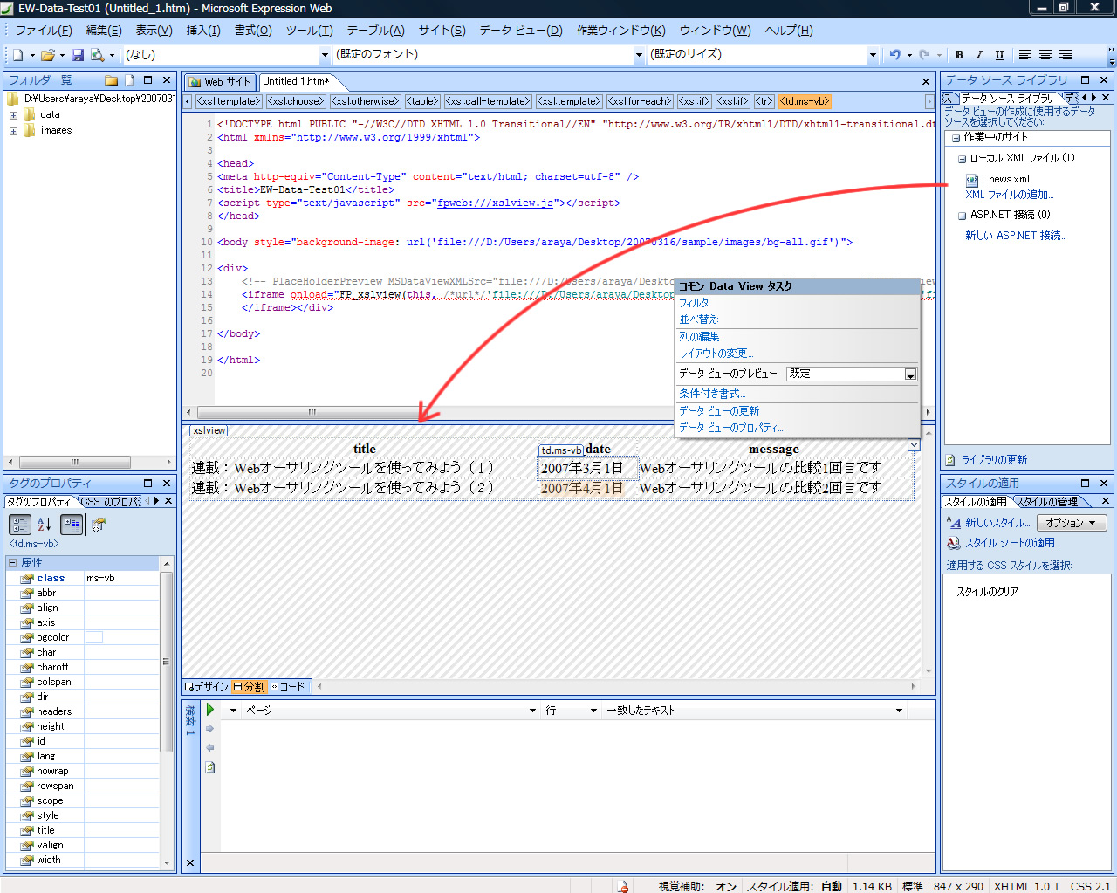Viewport: 1117px width, 893px height.
Task: Click the Open file folder icon
Action: (47, 55)
